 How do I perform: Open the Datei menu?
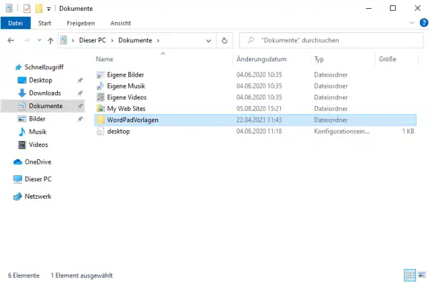pos(15,23)
